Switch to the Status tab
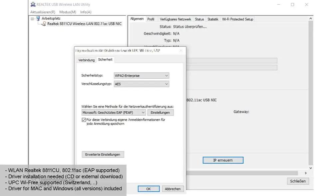The width and height of the screenshot is (333, 196). [199, 19]
